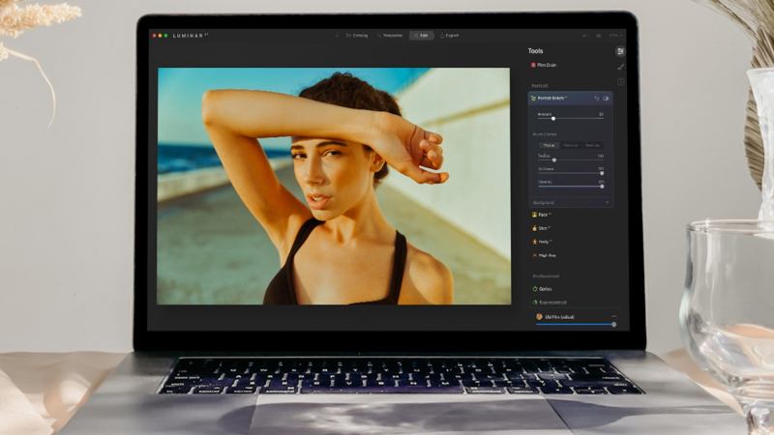Click the brush edits icon in sidebar
This screenshot has width=774, height=435.
pos(620,67)
